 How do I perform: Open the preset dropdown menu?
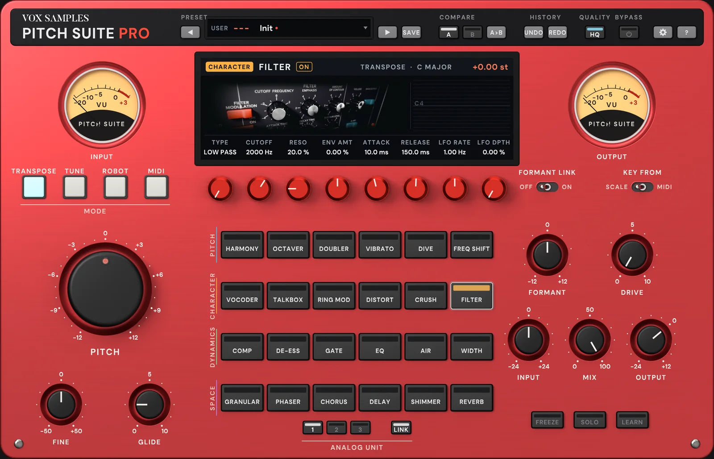click(x=289, y=28)
